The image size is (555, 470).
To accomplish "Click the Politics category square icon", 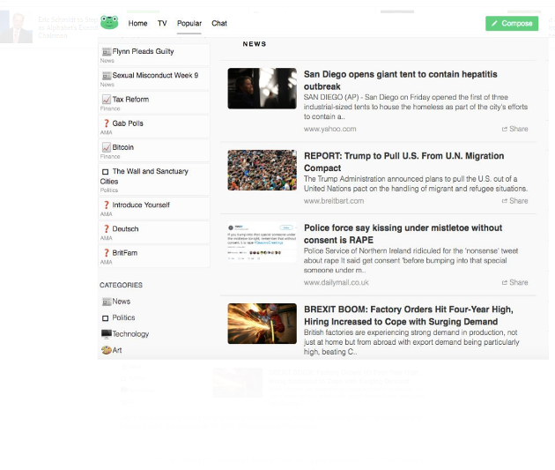I will pos(105,318).
